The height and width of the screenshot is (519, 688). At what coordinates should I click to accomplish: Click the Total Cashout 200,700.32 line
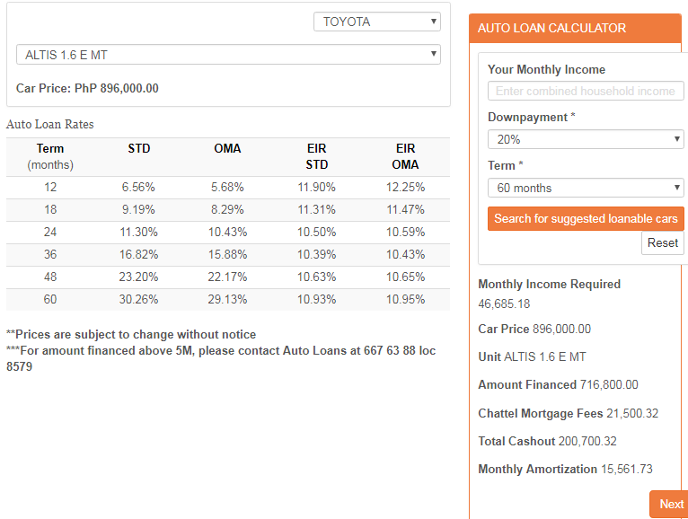click(x=547, y=441)
